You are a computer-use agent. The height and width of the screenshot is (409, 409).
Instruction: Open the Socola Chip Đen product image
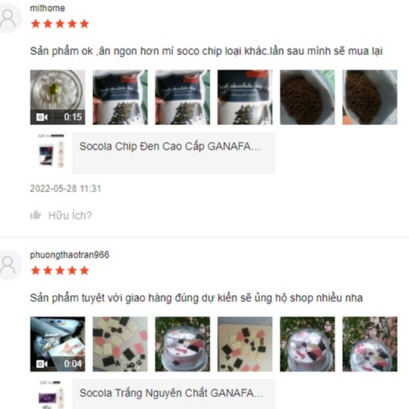pyautogui.click(x=51, y=151)
